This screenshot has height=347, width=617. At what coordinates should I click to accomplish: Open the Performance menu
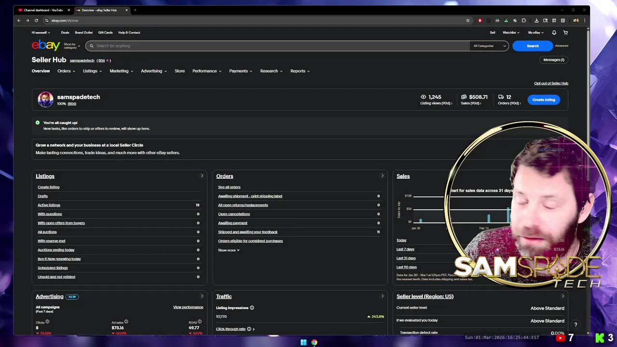(207, 71)
